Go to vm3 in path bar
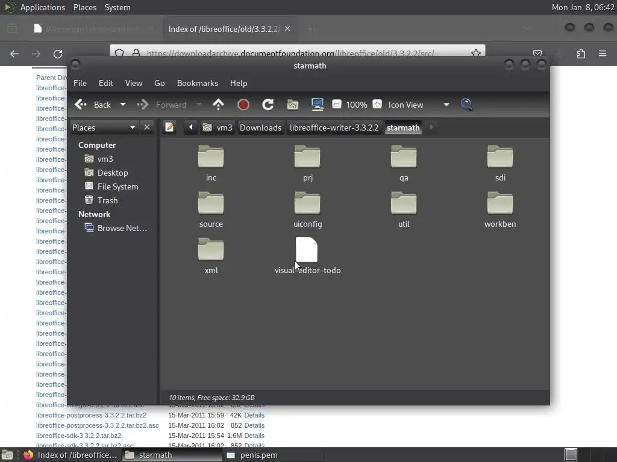The height and width of the screenshot is (462, 617). [x=218, y=128]
